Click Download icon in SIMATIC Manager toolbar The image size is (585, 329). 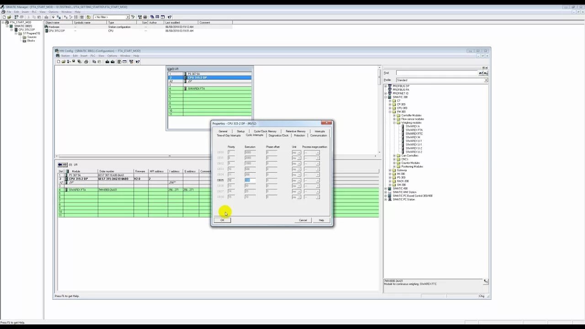pyautogui.click(x=47, y=17)
